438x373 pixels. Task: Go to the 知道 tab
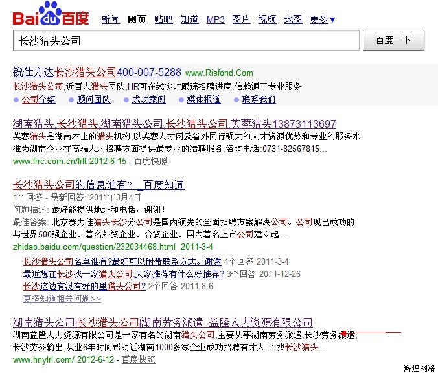tap(189, 19)
